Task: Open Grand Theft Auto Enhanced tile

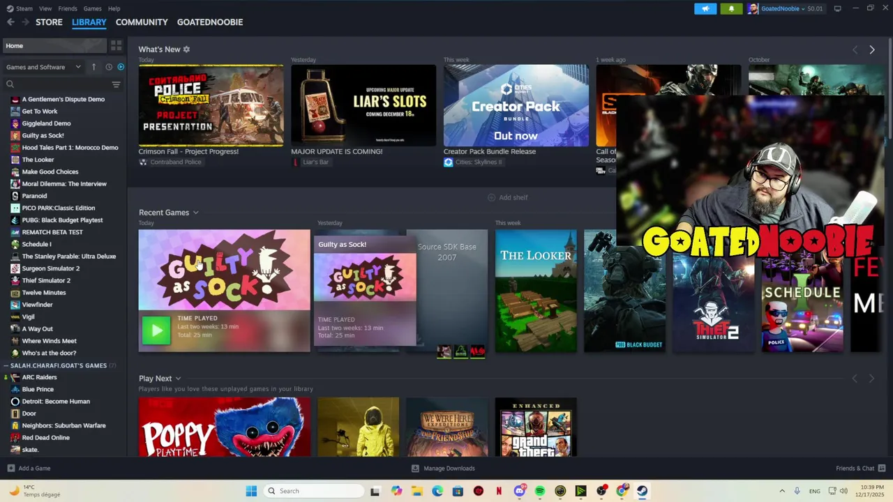Action: (x=536, y=427)
